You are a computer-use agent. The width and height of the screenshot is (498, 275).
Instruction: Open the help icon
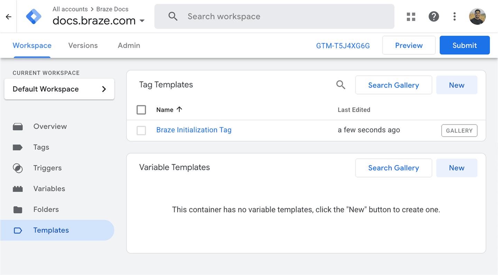434,16
